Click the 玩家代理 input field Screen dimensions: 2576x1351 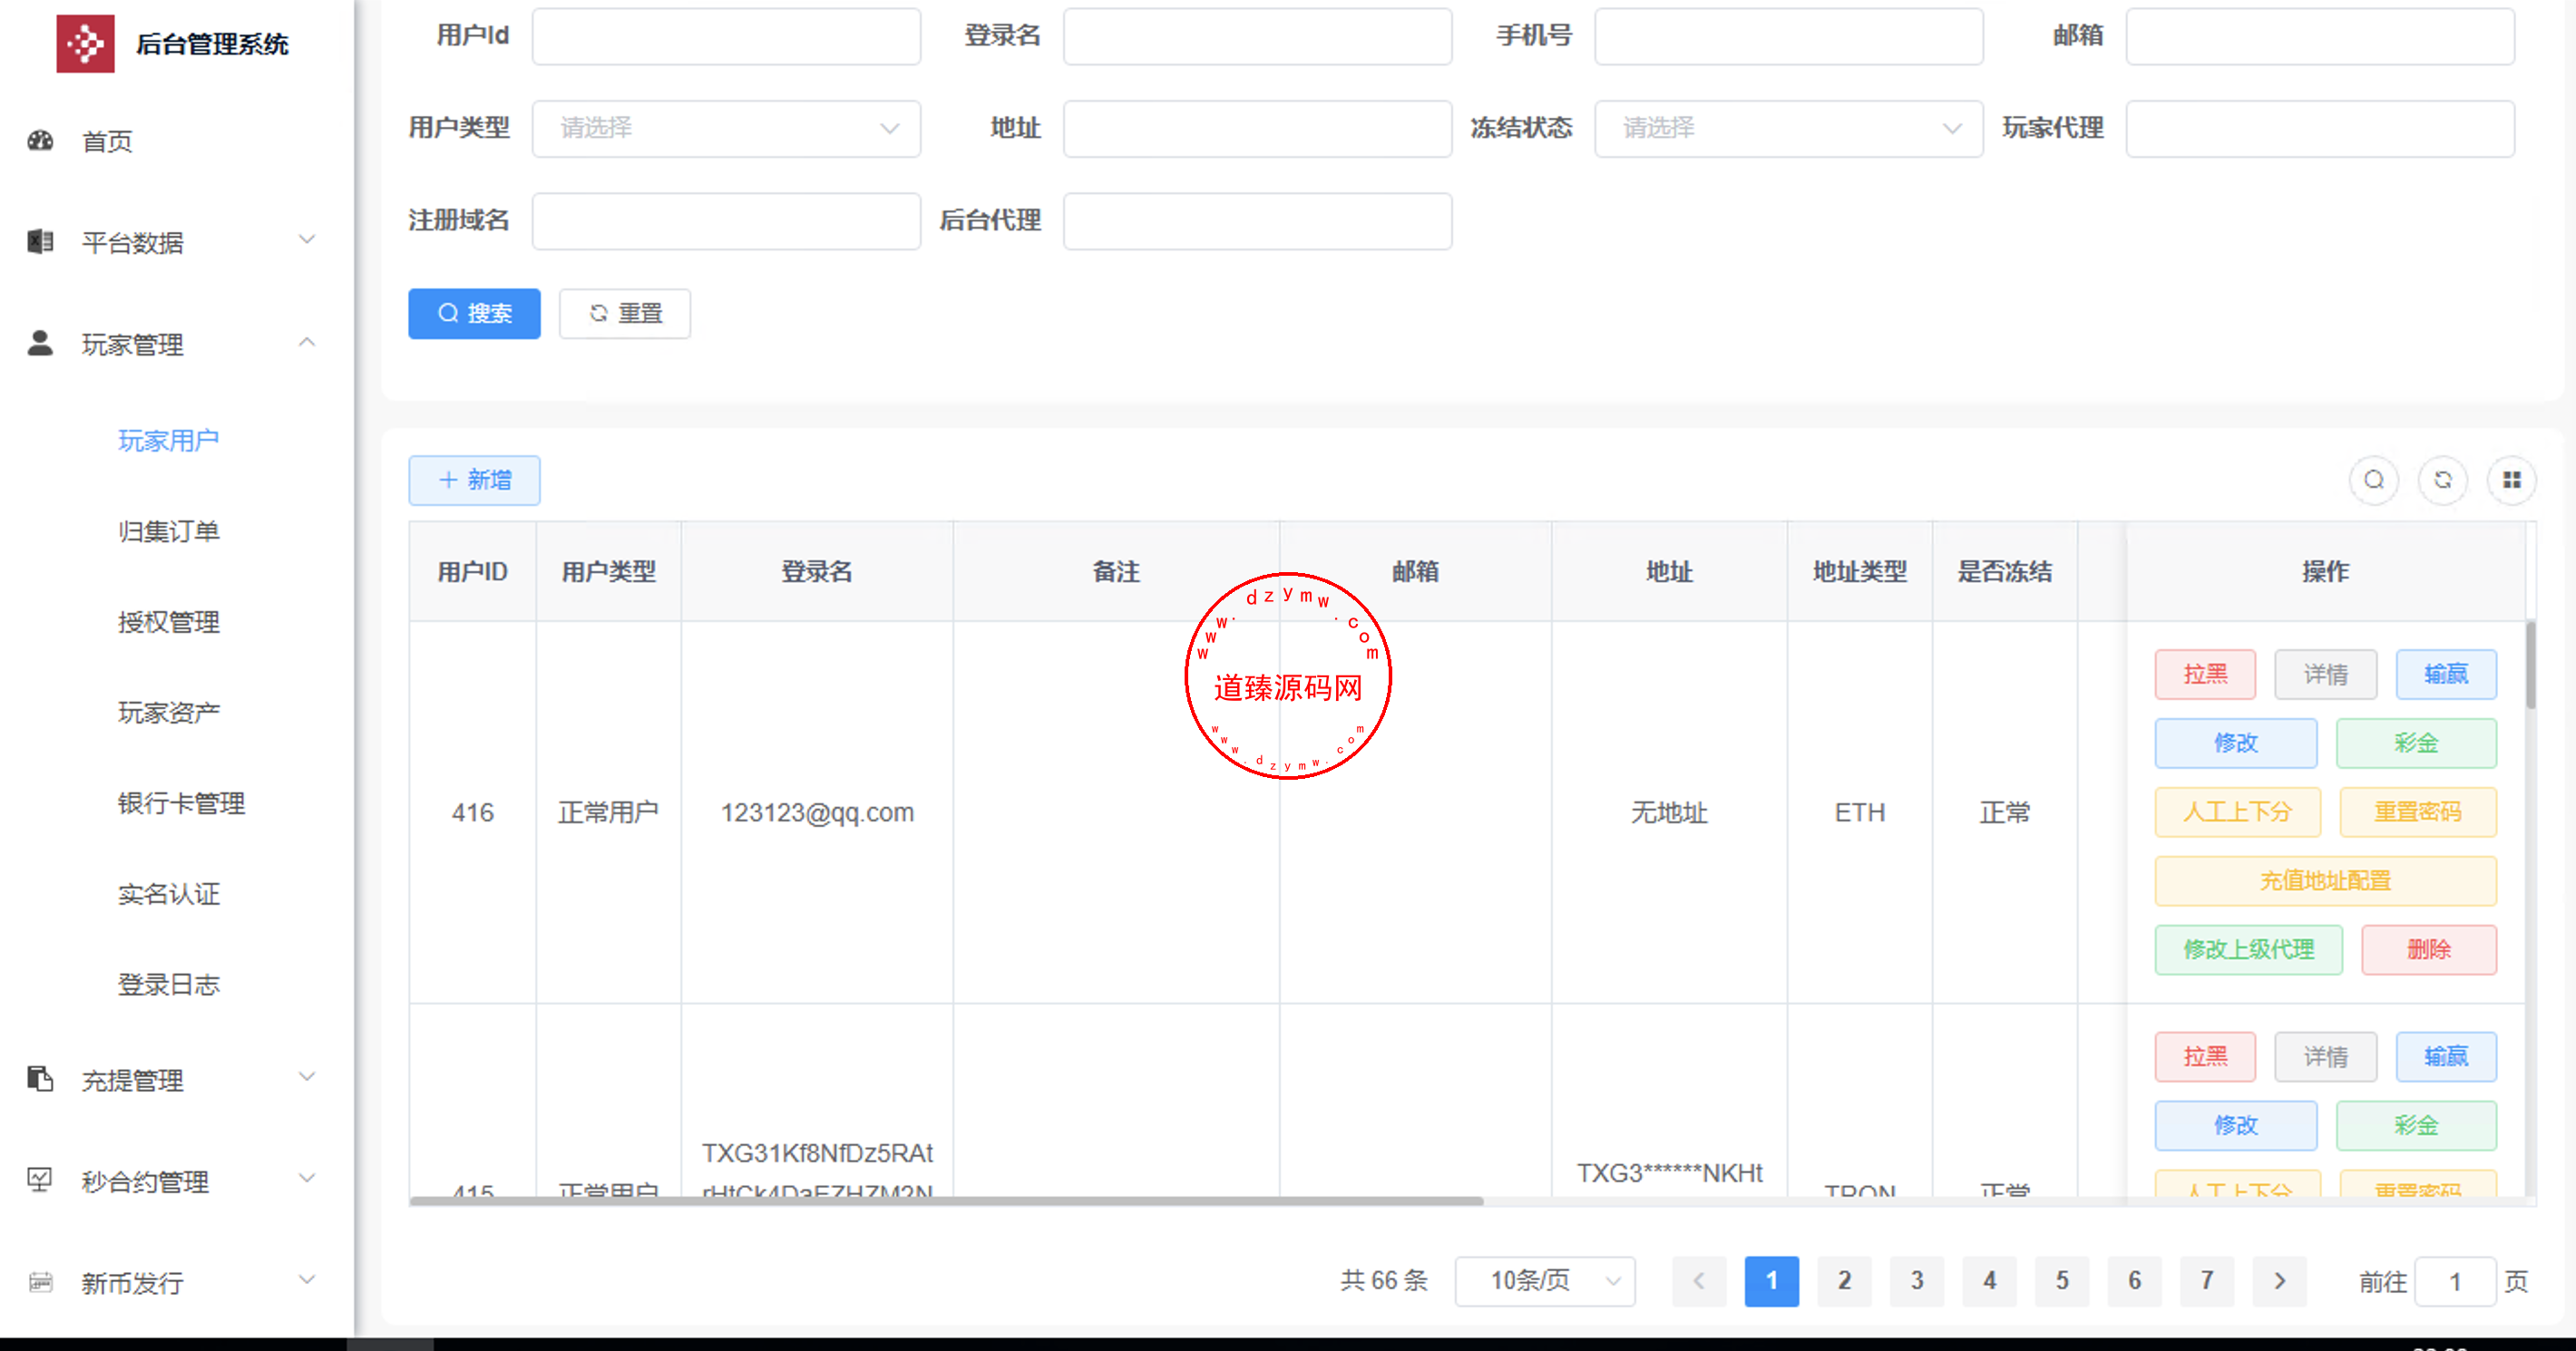[2320, 128]
